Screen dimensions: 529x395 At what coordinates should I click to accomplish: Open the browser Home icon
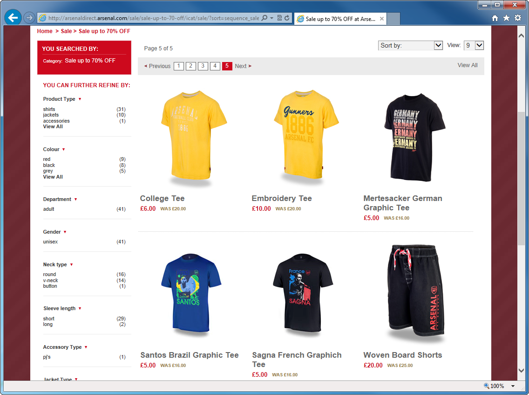(495, 18)
